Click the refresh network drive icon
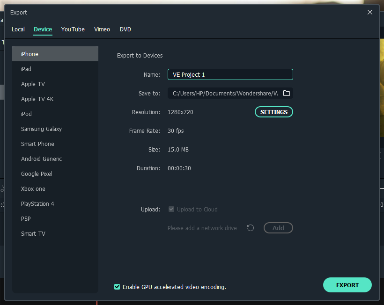Screen dimensions: 384x305 (x=251, y=228)
